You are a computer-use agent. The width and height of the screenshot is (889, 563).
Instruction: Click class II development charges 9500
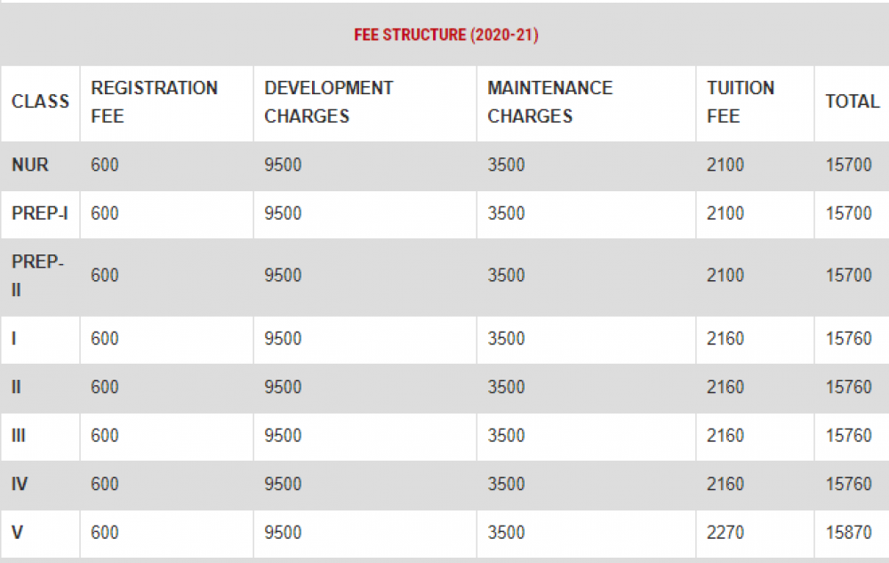(x=283, y=387)
